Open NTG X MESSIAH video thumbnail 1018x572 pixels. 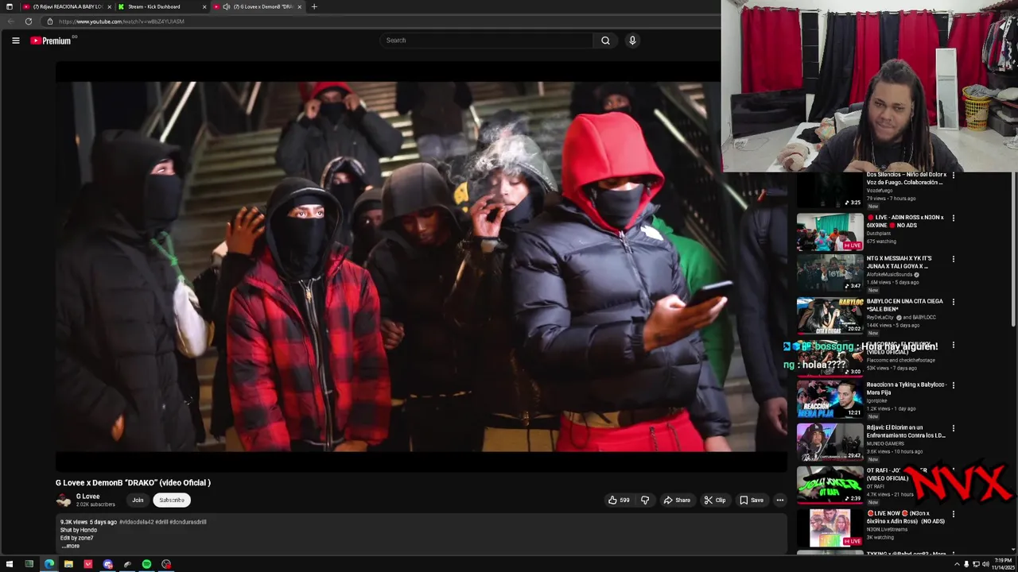[x=830, y=272]
